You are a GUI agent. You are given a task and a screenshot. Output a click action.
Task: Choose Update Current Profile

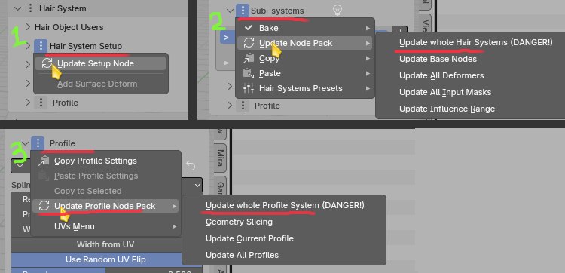249,238
